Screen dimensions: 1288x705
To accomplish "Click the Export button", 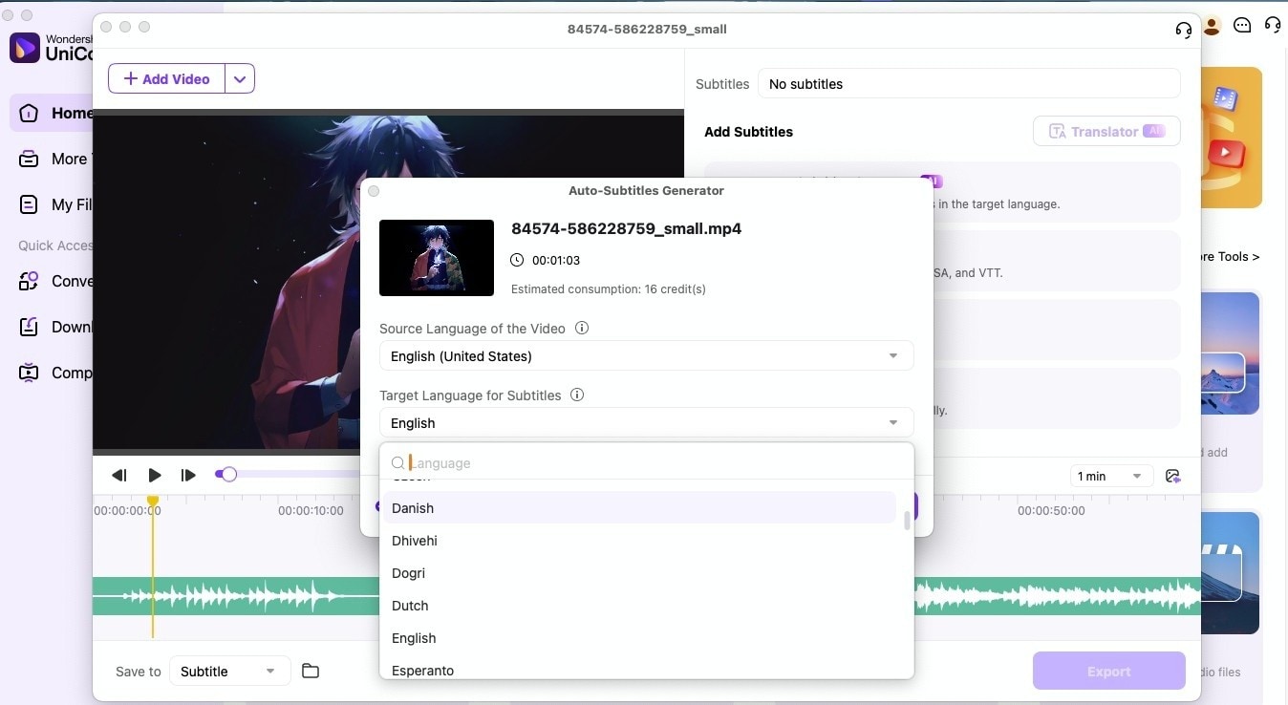I will tap(1108, 672).
